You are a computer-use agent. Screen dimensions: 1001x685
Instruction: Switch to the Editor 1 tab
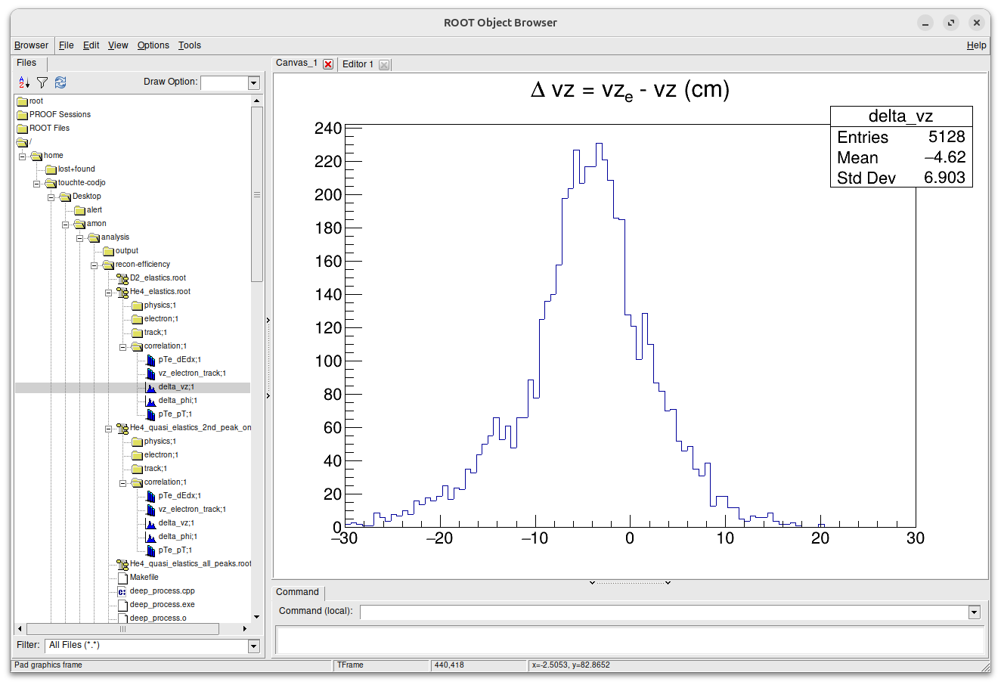coord(358,64)
